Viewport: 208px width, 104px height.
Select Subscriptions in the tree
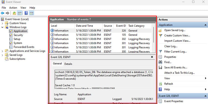point(17,59)
